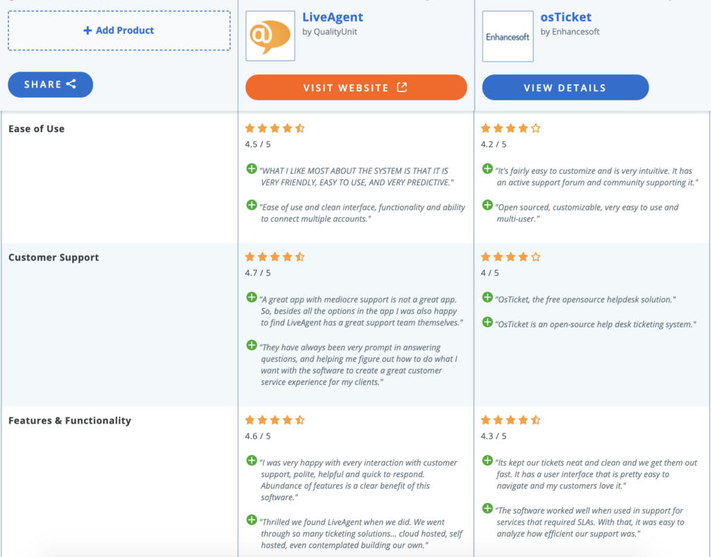Expand the quote starting 'WHAT I LIKE MOST'
Viewport: 711px width, 557px height.
coord(251,169)
